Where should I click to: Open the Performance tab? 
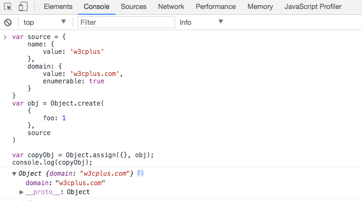point(216,7)
